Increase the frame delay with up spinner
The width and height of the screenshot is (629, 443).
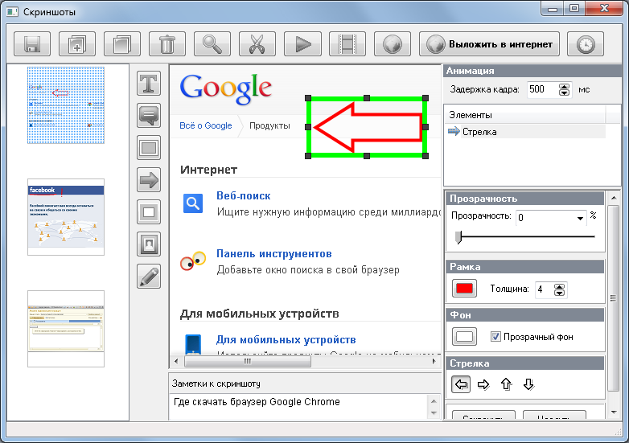click(x=564, y=86)
